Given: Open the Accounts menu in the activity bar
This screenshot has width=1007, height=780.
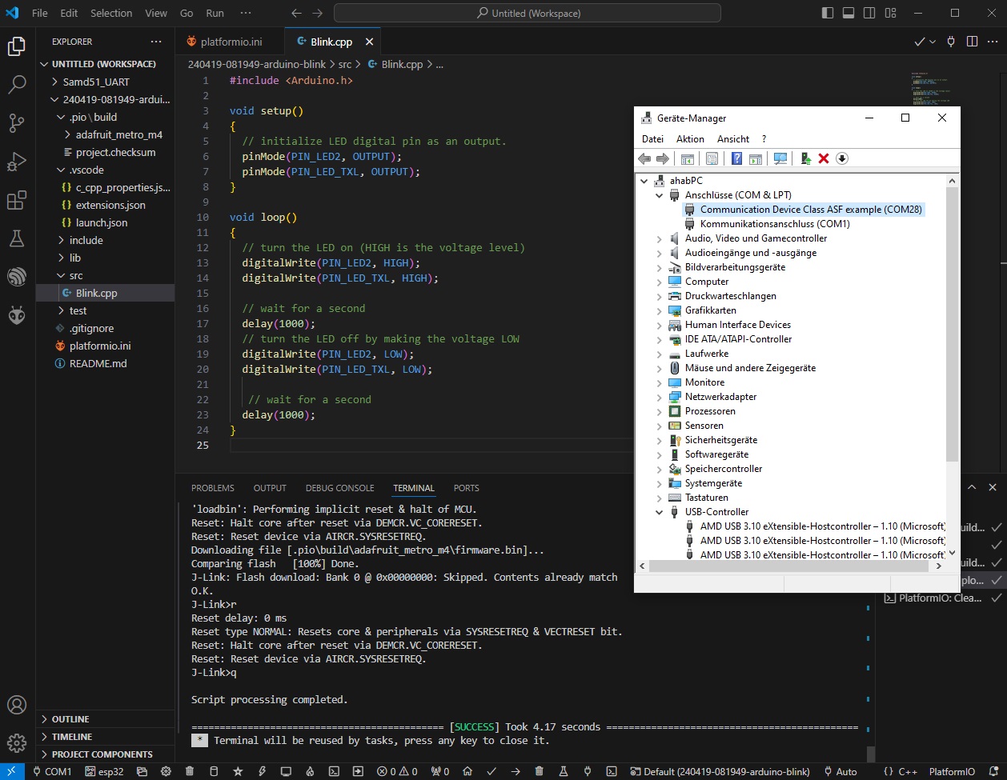Looking at the screenshot, I should pos(17,705).
